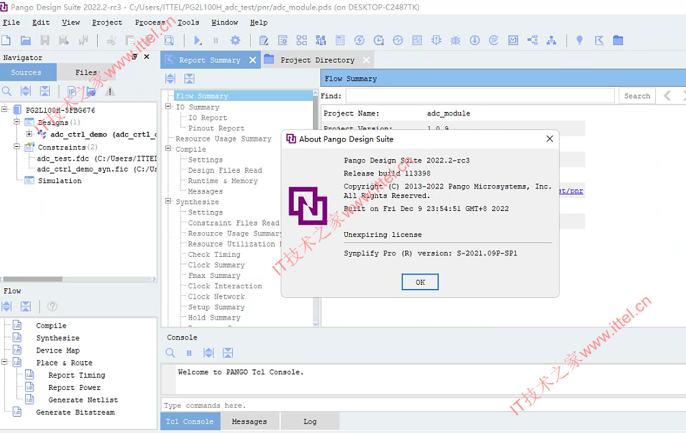Select Generate Bitstream in Flow panel
Screen dimensions: 686x433
pos(75,413)
